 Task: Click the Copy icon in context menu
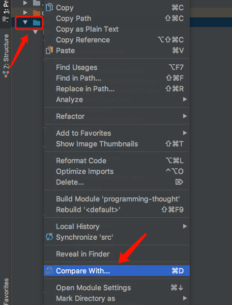pyautogui.click(x=49, y=7)
